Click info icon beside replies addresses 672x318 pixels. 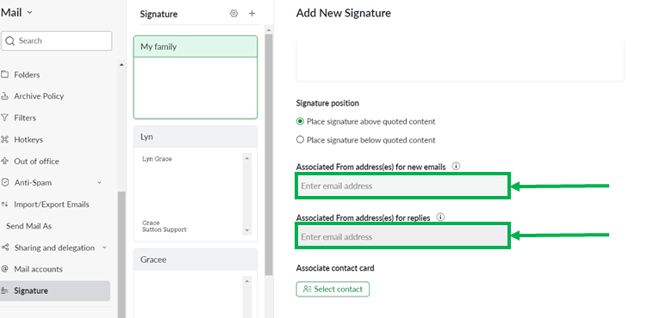[x=440, y=217]
